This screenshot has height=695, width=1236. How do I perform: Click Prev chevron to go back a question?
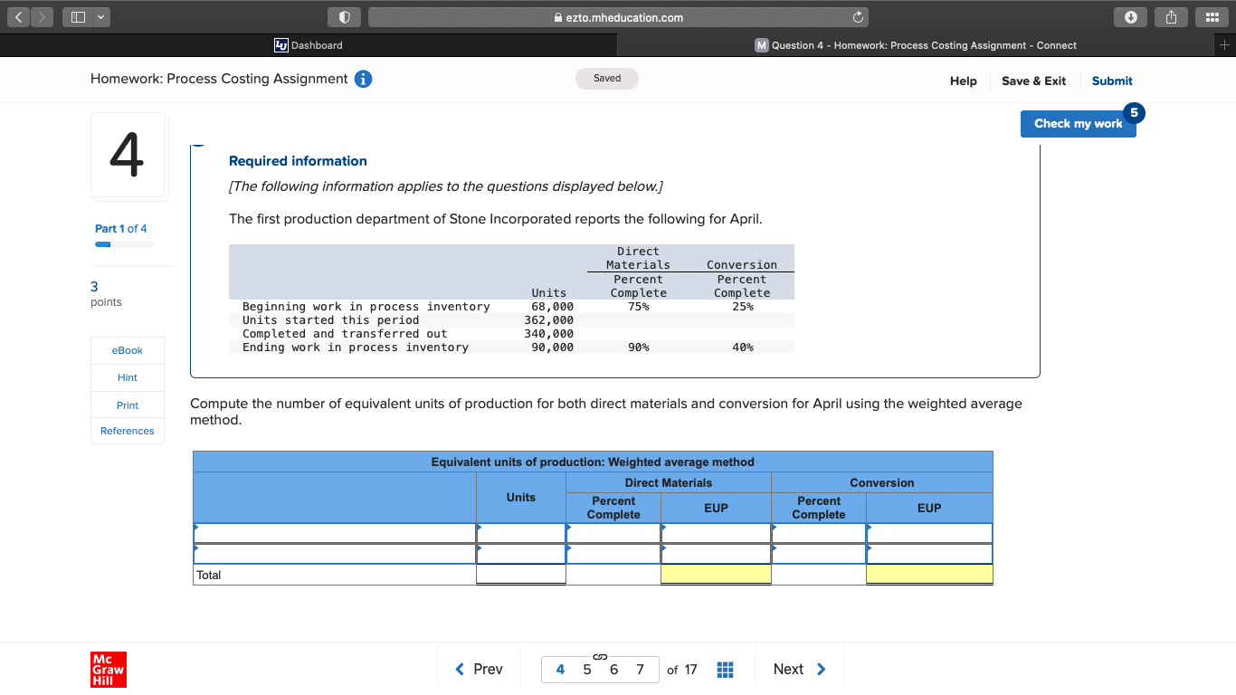[x=460, y=669]
